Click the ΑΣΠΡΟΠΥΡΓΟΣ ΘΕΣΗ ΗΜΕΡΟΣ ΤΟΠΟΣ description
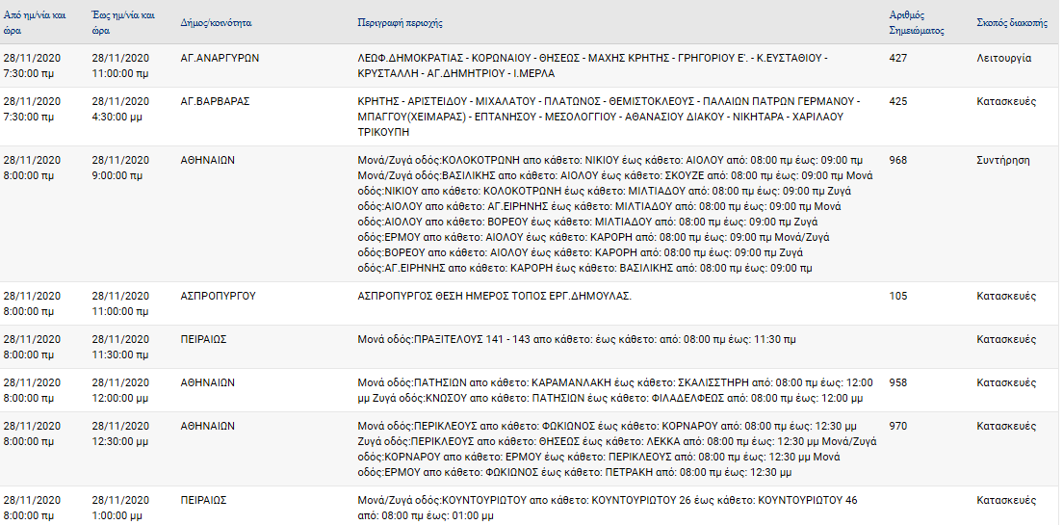This screenshot has width=1063, height=525. pyautogui.click(x=494, y=297)
